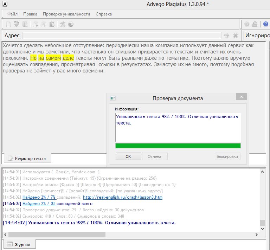Confirm the check dialog with OK

[128, 156]
